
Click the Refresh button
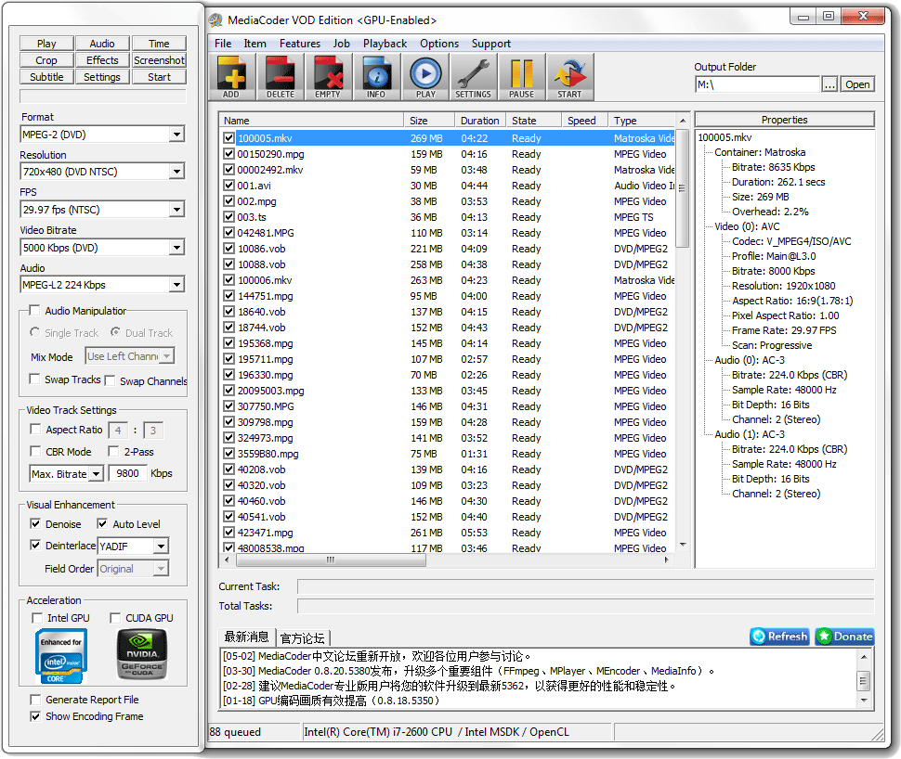(779, 637)
